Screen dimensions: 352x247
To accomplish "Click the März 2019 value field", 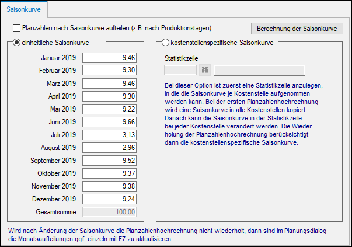I will point(109,84).
